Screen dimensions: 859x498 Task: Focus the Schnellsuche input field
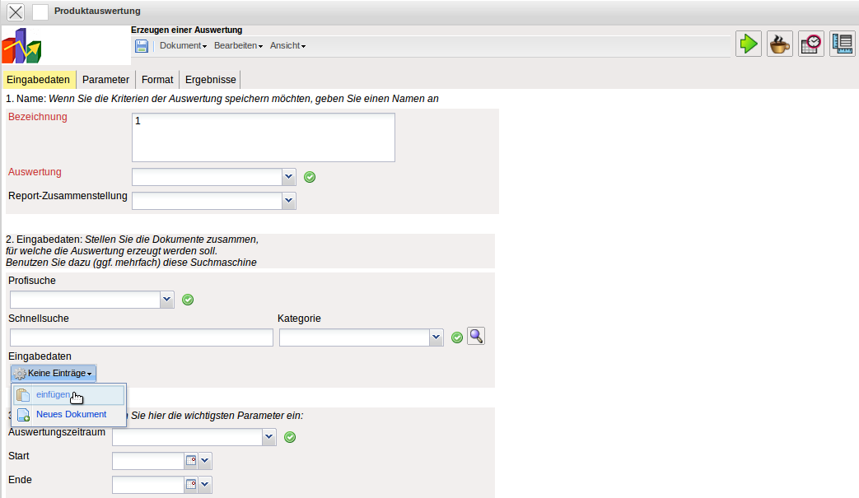coord(142,337)
